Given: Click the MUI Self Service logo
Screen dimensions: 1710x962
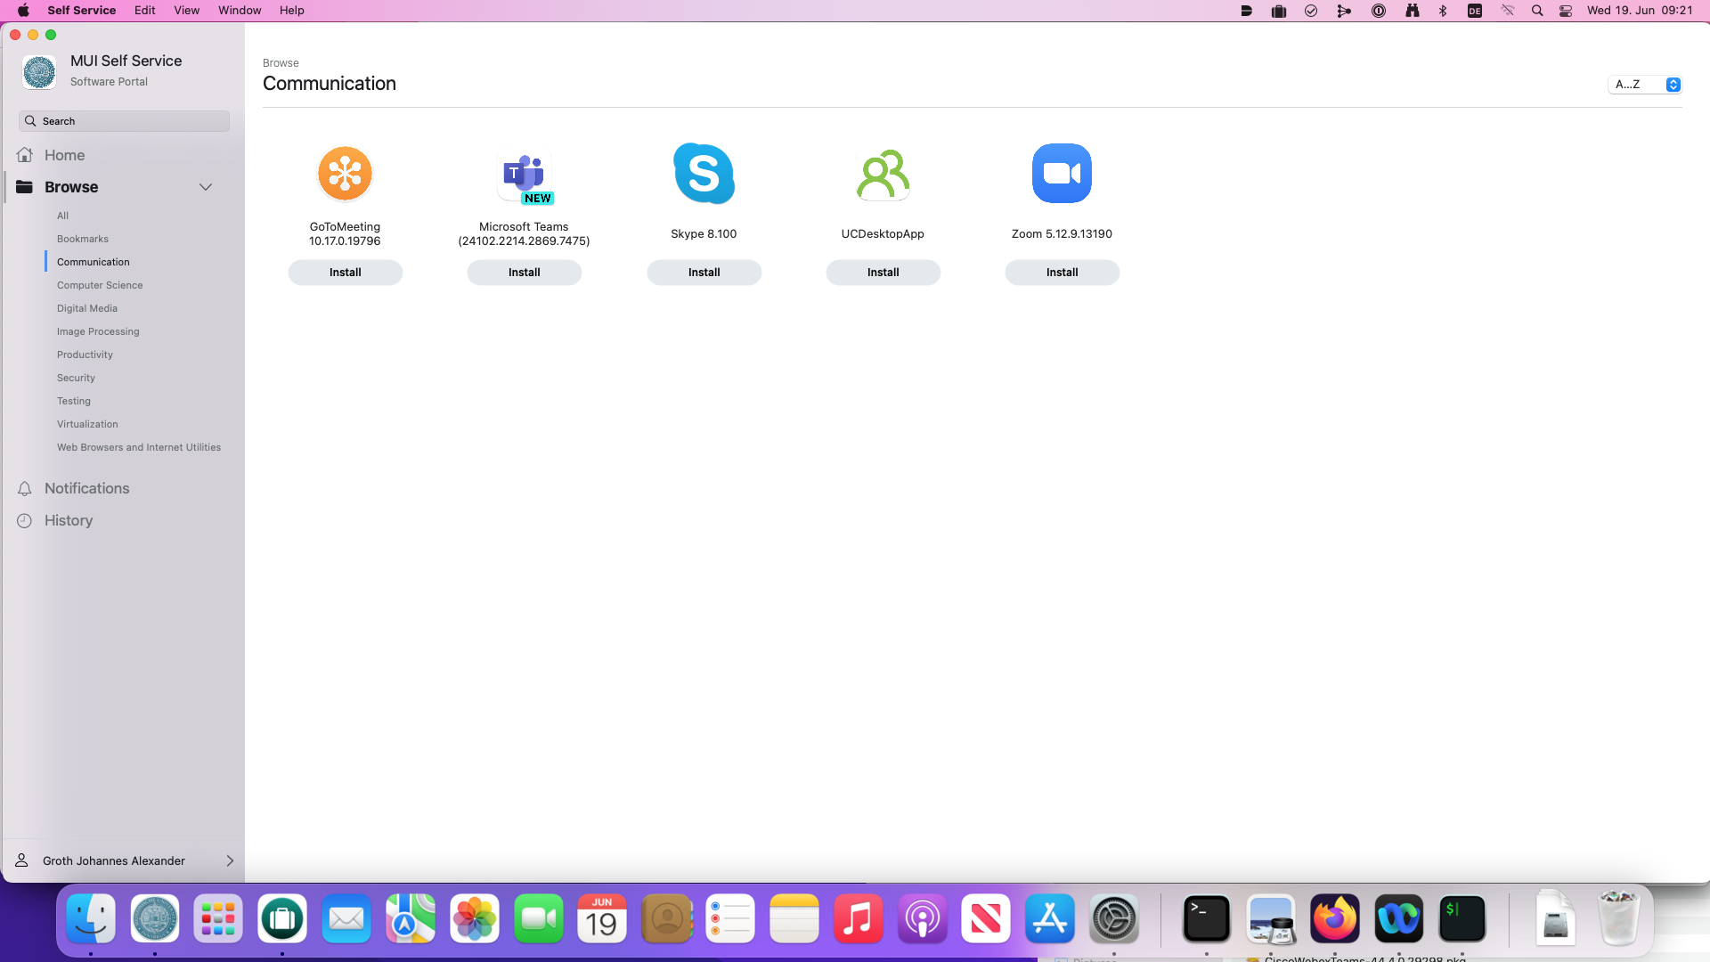Looking at the screenshot, I should (x=39, y=71).
